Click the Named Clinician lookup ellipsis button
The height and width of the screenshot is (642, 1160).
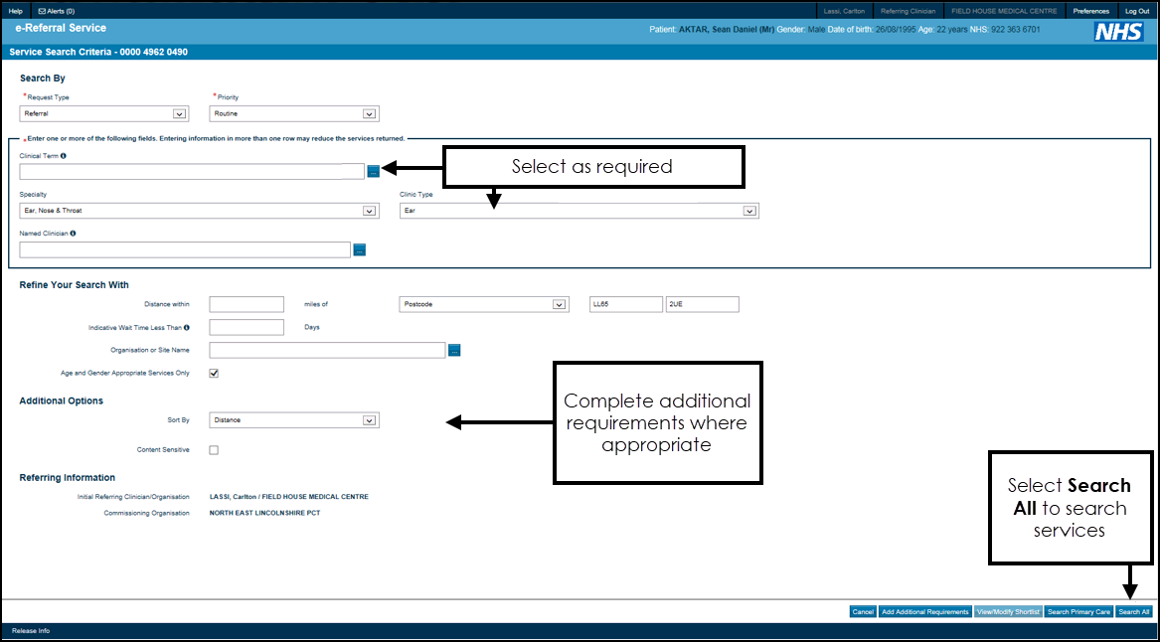coord(360,249)
